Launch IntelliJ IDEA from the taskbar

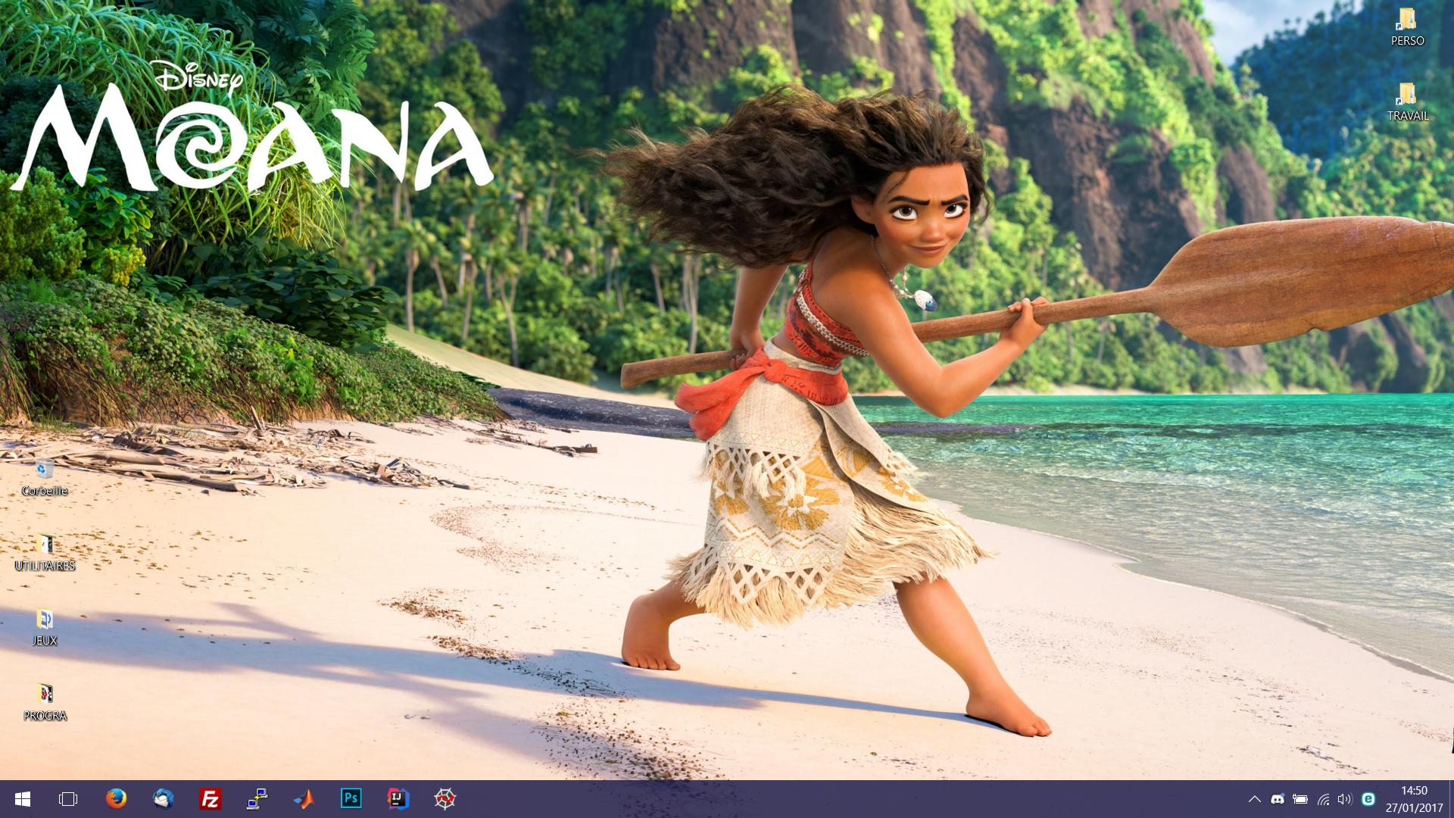[398, 799]
